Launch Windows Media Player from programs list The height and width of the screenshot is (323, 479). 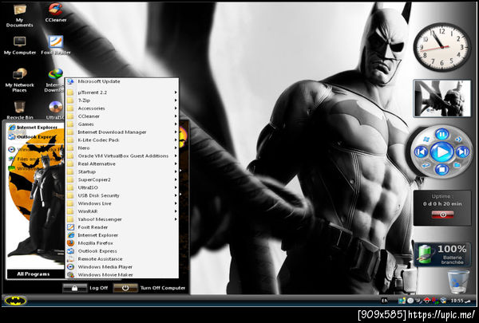click(122, 267)
